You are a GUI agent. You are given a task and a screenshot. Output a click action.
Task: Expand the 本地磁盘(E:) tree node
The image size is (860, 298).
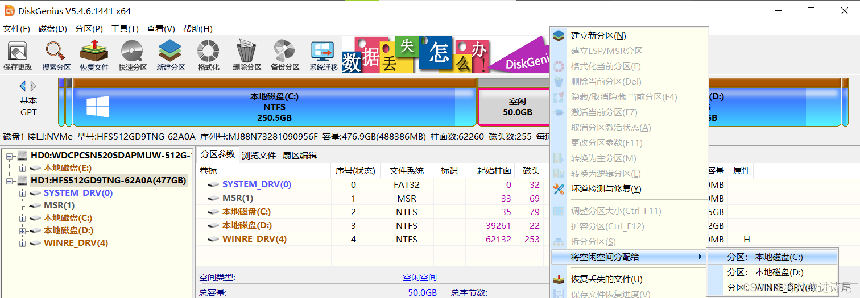point(22,168)
